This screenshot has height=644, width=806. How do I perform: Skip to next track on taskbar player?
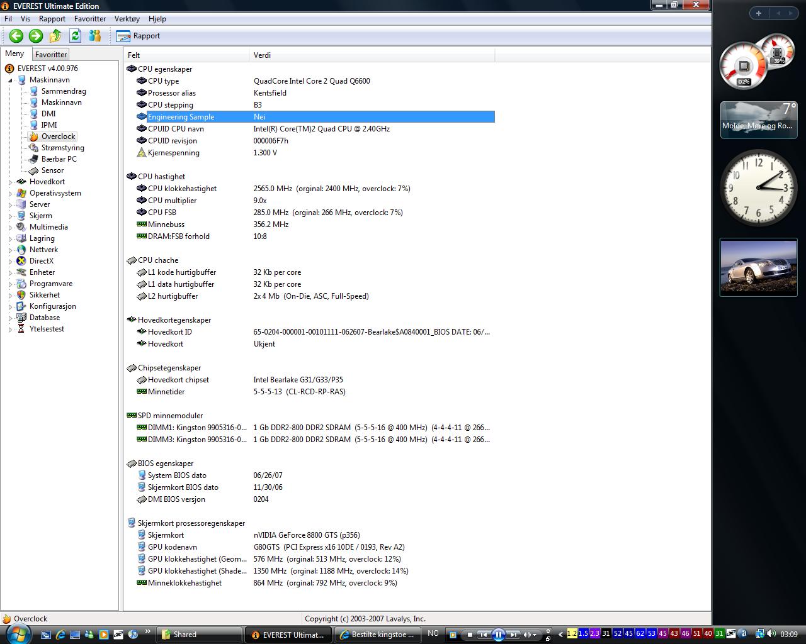pyautogui.click(x=513, y=635)
